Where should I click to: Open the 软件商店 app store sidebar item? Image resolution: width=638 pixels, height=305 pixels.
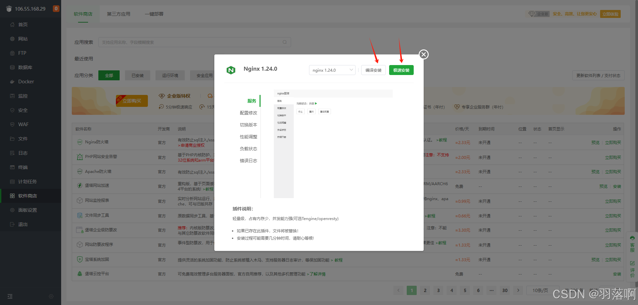tap(31, 196)
